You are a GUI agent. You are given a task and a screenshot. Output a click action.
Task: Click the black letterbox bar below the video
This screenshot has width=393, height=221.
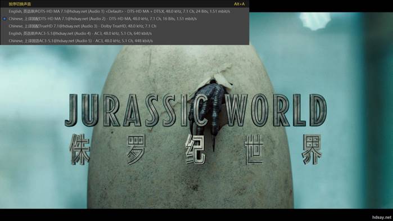197,215
